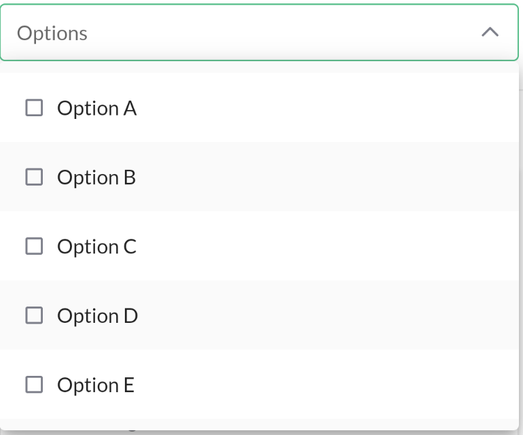Enable the Option B checkbox
Viewport: 523px width, 435px height.
tap(34, 177)
